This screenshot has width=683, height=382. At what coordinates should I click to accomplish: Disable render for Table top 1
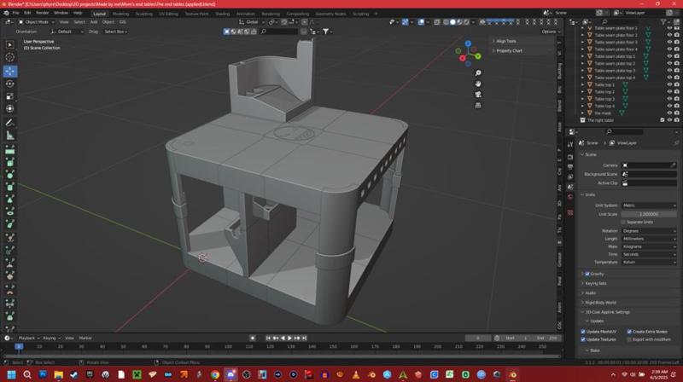(x=677, y=84)
